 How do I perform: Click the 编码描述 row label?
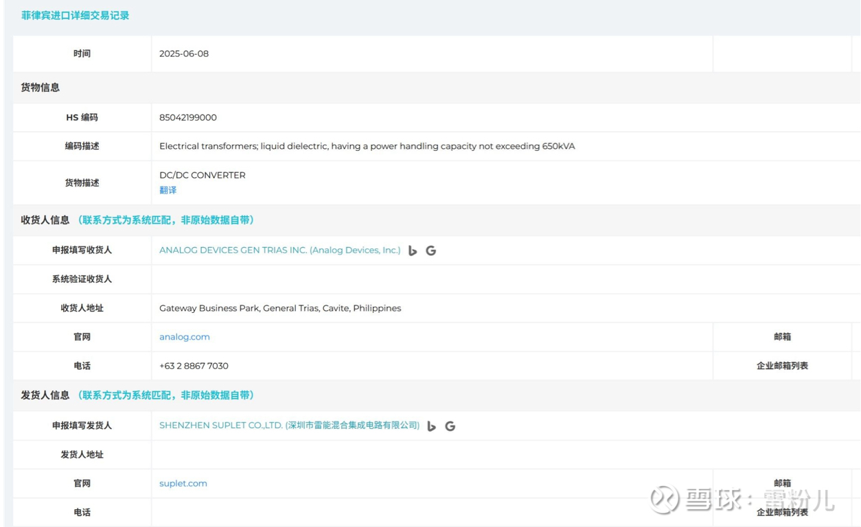point(82,146)
